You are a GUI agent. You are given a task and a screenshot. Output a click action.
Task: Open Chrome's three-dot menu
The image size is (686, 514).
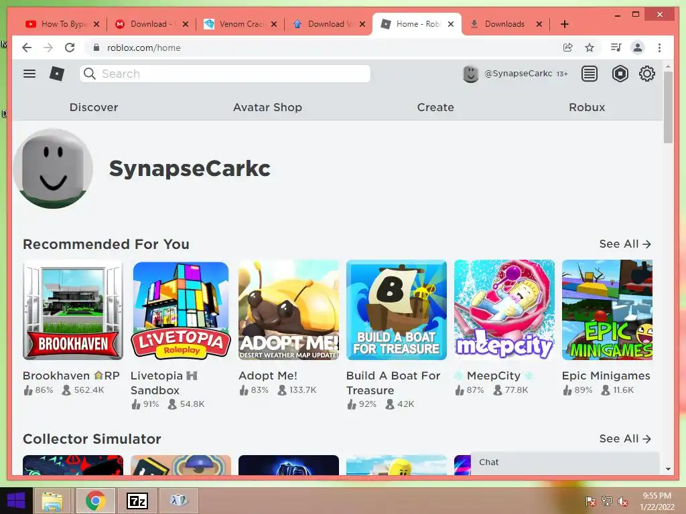659,48
